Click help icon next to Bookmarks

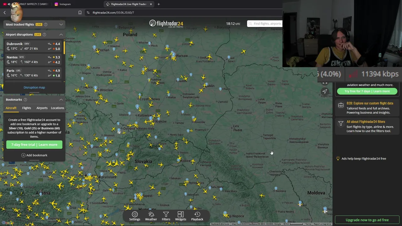(x=25, y=100)
